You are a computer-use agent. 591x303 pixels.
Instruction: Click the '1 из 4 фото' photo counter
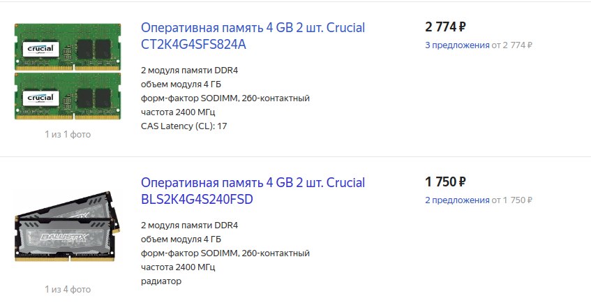[x=68, y=290]
